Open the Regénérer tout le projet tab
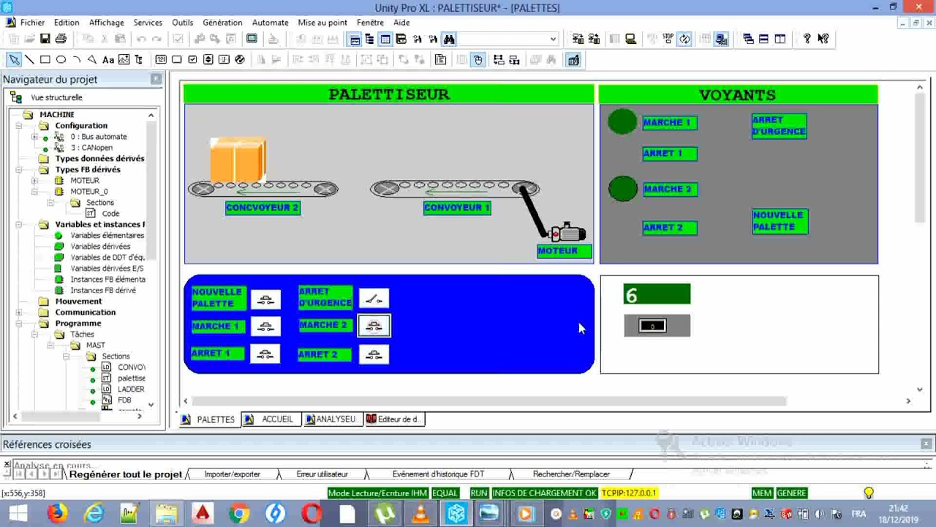Viewport: 936px width, 527px height. tap(126, 474)
